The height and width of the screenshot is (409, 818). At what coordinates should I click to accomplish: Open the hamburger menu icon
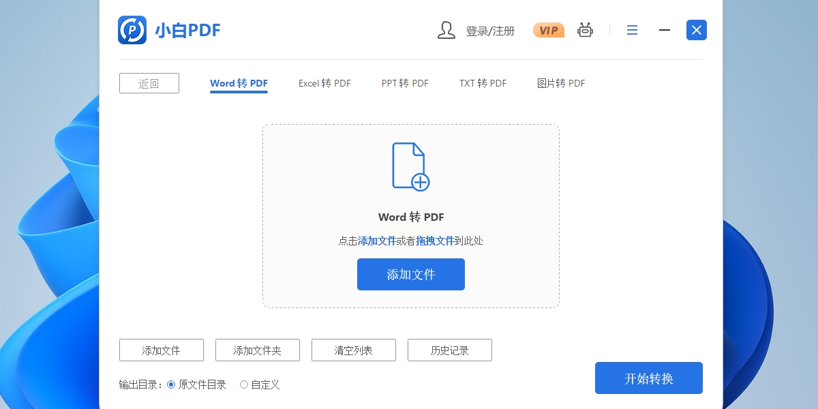point(633,30)
